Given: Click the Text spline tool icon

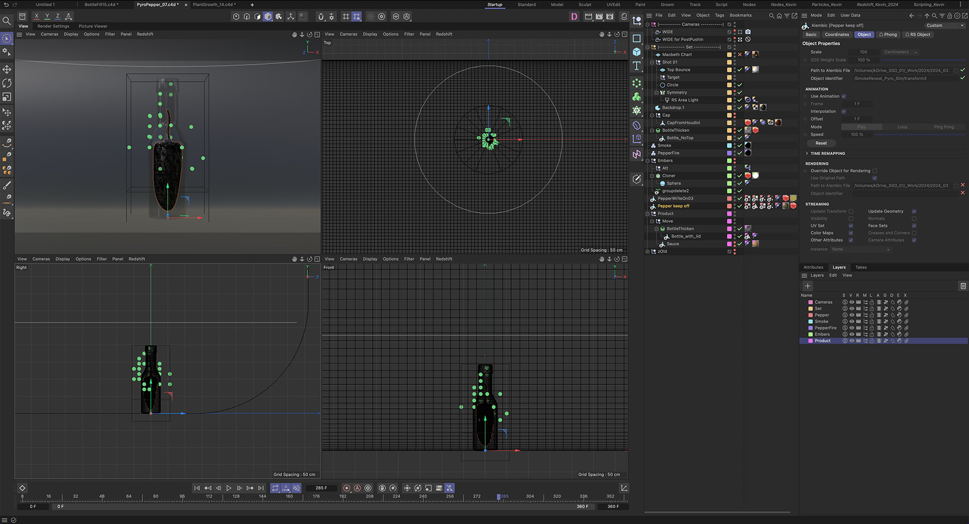Looking at the screenshot, I should point(637,66).
